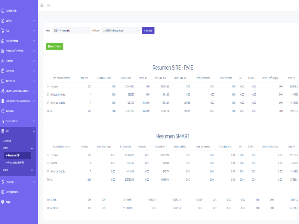Click '07 - Nota de Crédito' in SIRE table
Viewport: 299px width, 224px height.
56,103
